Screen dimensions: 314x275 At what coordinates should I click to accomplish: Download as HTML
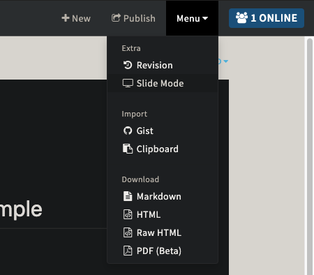point(163,214)
